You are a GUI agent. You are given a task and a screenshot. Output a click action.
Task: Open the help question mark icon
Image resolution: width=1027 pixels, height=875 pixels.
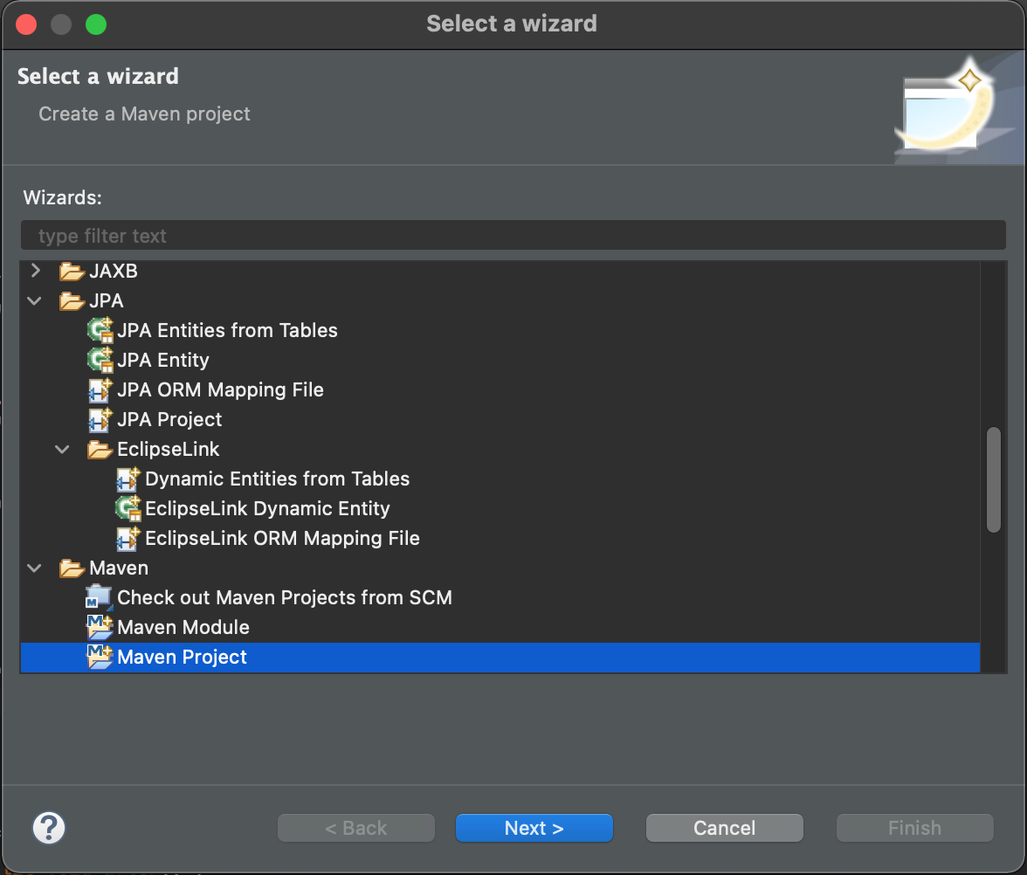(x=49, y=828)
